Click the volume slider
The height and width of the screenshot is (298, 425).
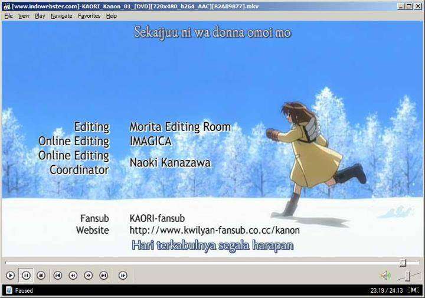click(406, 276)
